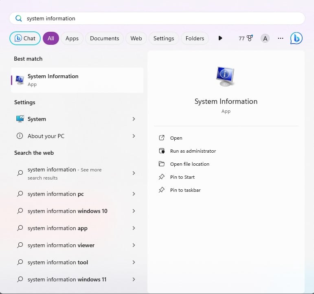Click search icon beside 'See more search results'
Image resolution: width=314 pixels, height=294 pixels.
click(20, 173)
